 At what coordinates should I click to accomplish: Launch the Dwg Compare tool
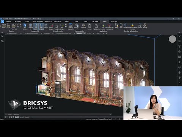(25, 27)
